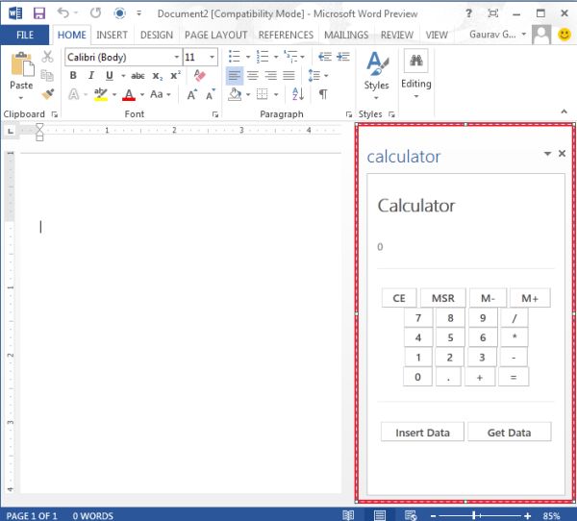
Task: Pick the red font color button
Action: tap(129, 94)
